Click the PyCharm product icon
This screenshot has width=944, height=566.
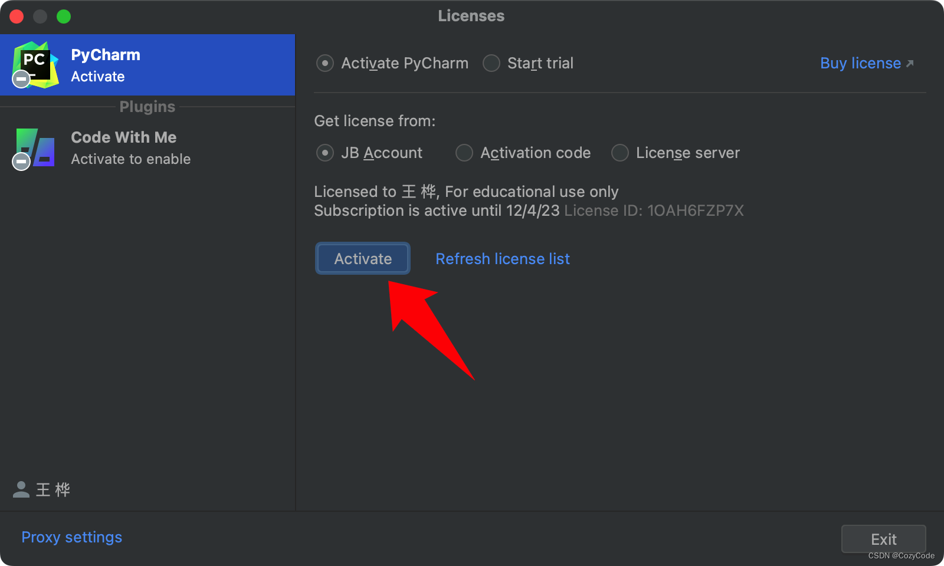click(35, 65)
